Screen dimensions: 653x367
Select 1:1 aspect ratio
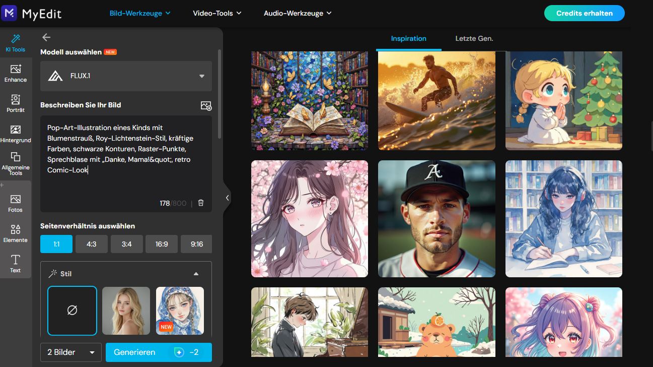[x=56, y=244]
